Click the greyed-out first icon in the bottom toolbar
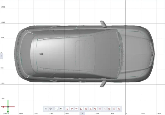Image resolution: width=165 pixels, height=115 pixels. click(46, 109)
